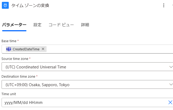Go to the 詳細 tab

85,25
